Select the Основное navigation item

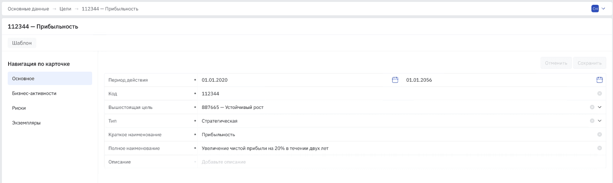coord(50,78)
